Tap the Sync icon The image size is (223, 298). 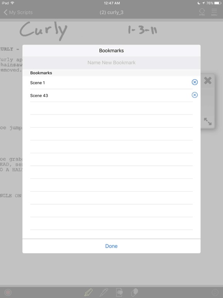[x=202, y=12]
